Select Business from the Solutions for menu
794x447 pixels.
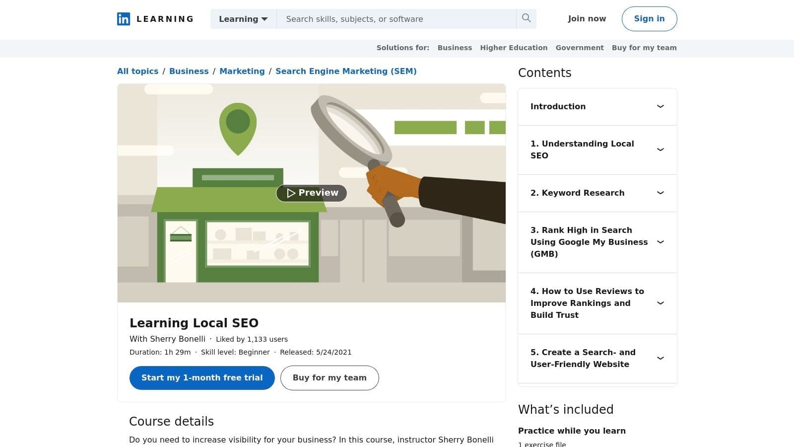pos(455,48)
